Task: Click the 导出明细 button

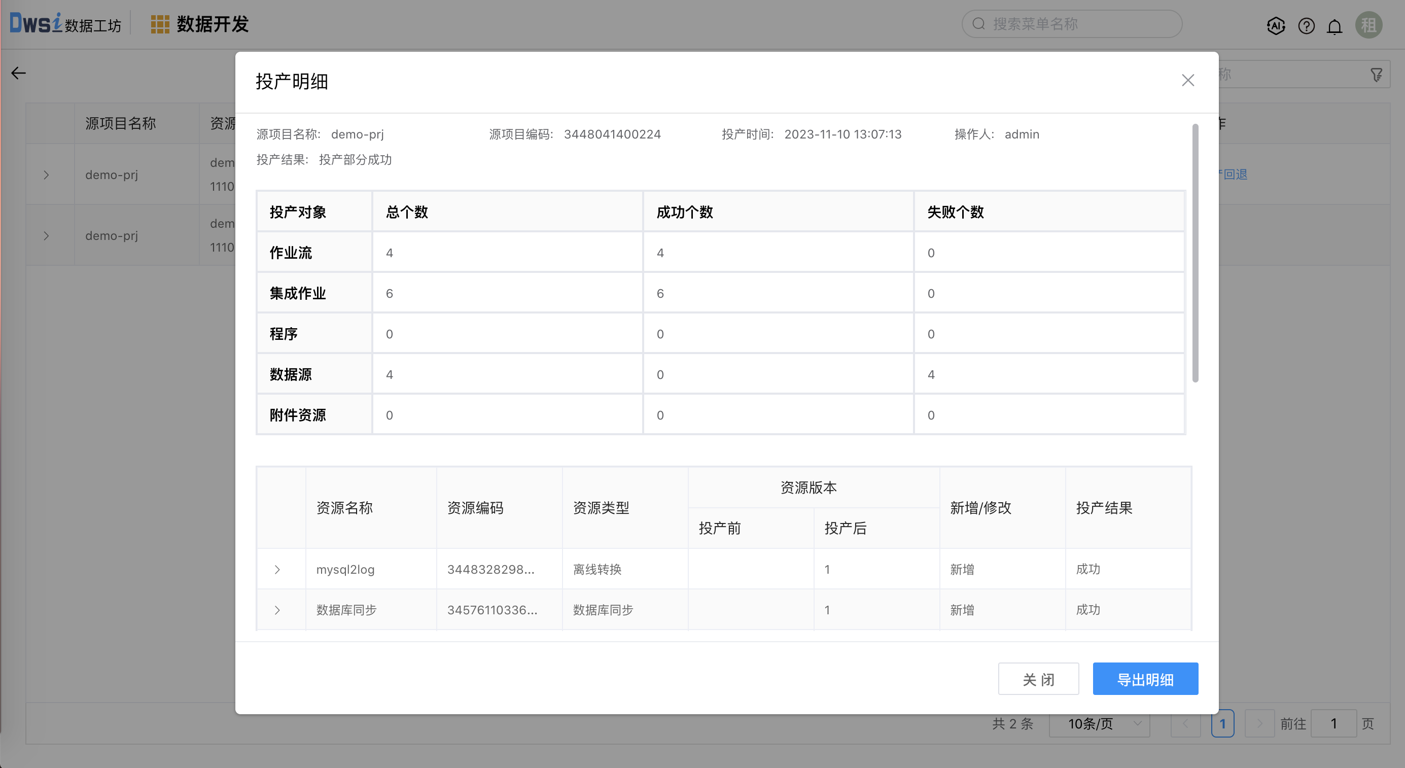Action: click(x=1145, y=679)
